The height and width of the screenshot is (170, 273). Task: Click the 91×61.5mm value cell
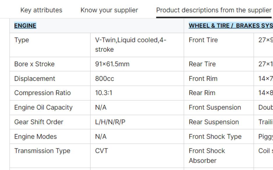[x=112, y=64]
